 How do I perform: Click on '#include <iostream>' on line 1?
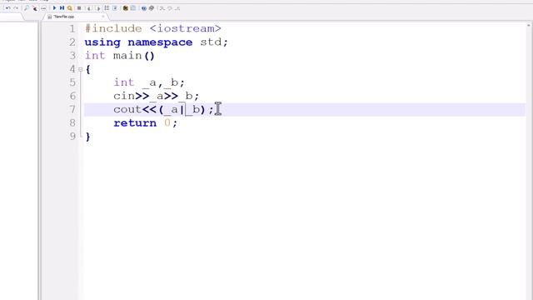point(153,28)
